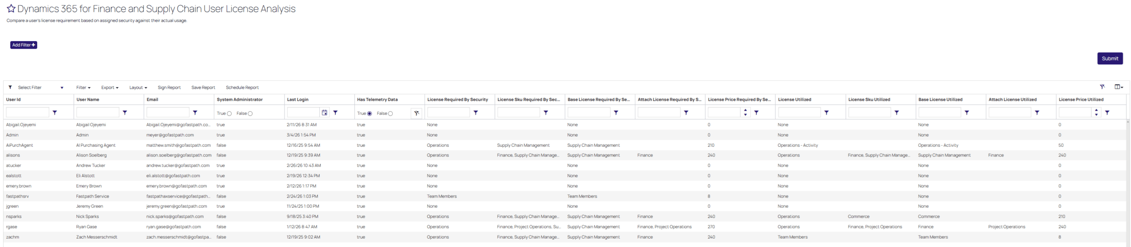The height and width of the screenshot is (247, 1131).
Task: Select True for System Administrator filter
Action: tap(229, 114)
